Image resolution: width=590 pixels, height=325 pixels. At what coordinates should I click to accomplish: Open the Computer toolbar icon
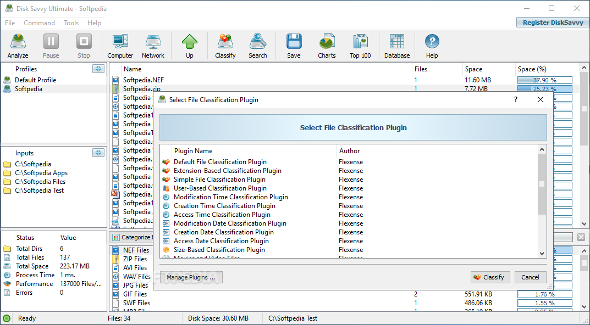(120, 46)
